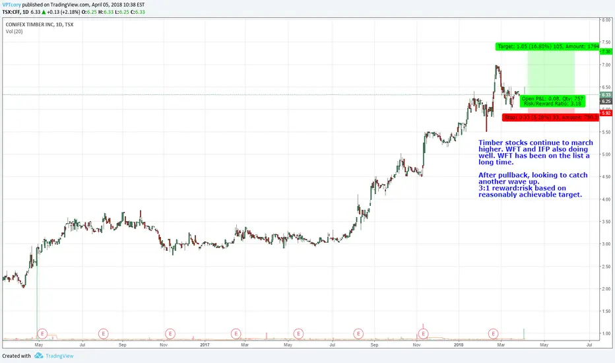Click the earnings marker between Jul and Sep 2016
This screenshot has height=363, width=615.
pyautogui.click(x=103, y=334)
